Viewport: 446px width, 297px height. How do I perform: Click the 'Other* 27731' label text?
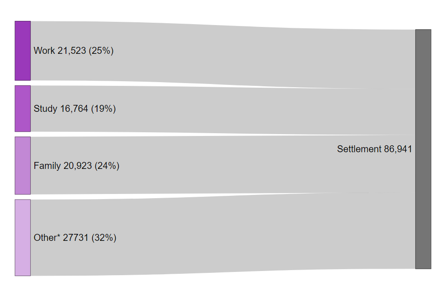61,238
